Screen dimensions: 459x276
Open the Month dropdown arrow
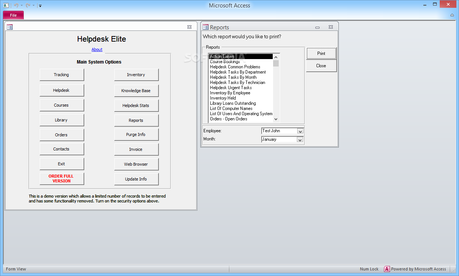[301, 140]
